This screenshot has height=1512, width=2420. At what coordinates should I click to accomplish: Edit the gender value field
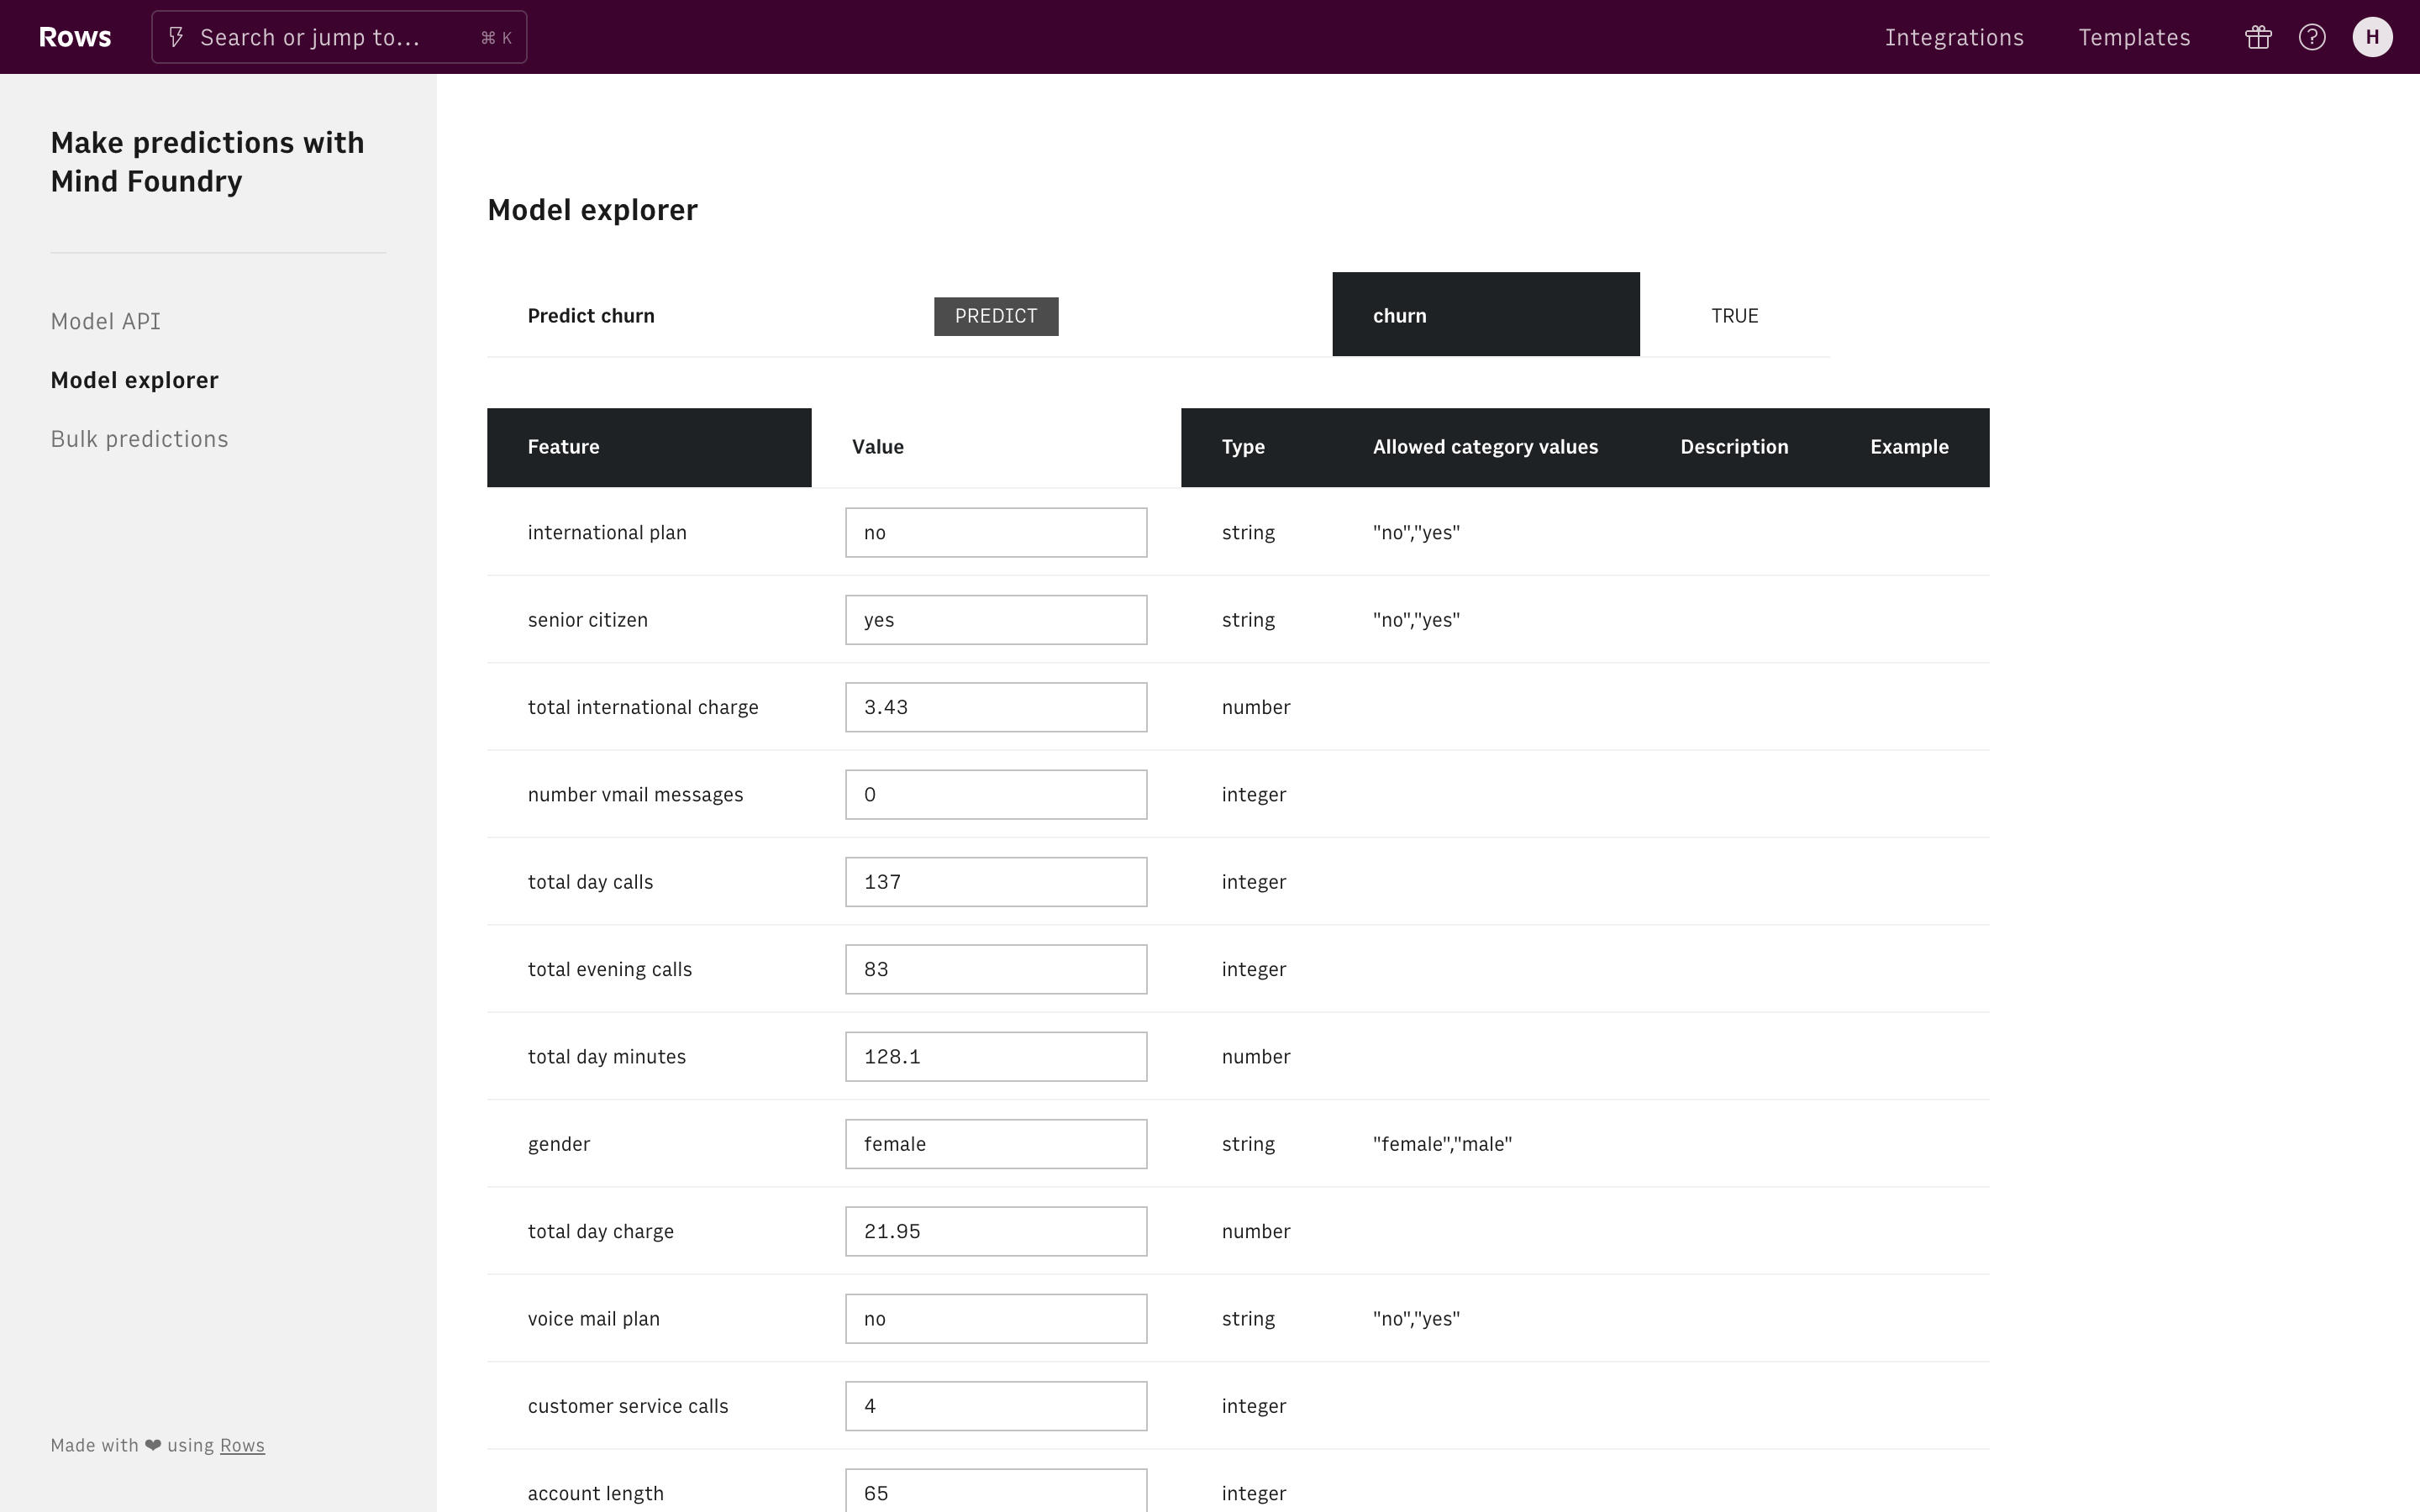point(996,1144)
